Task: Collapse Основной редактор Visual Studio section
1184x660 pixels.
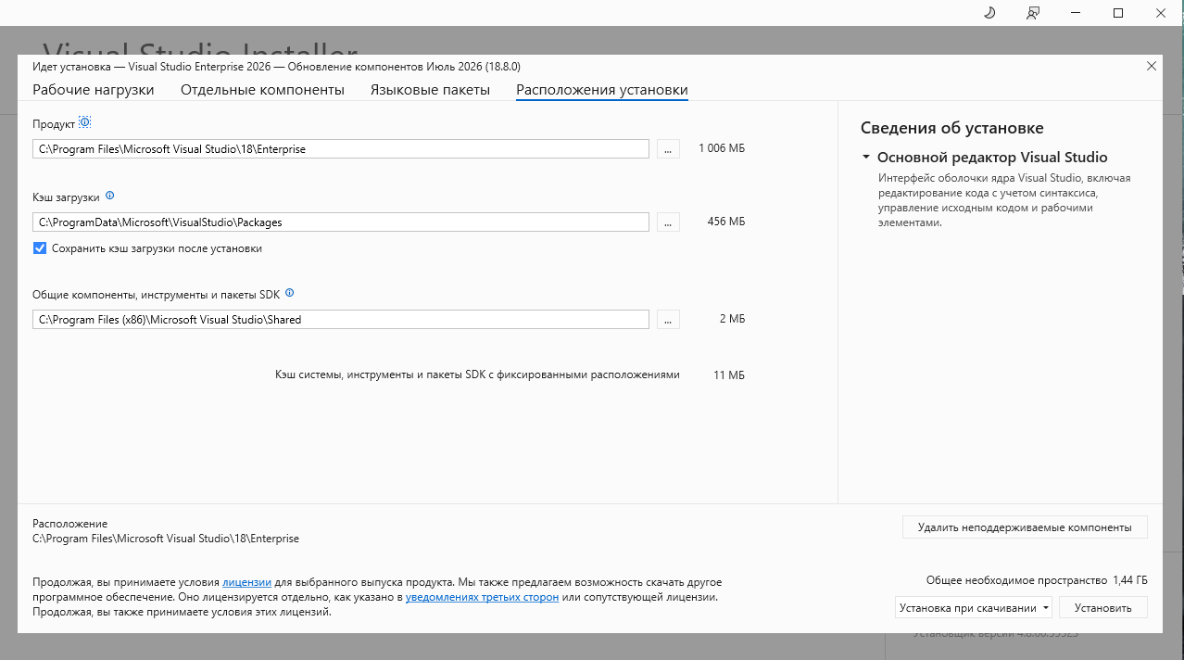Action: click(x=865, y=158)
